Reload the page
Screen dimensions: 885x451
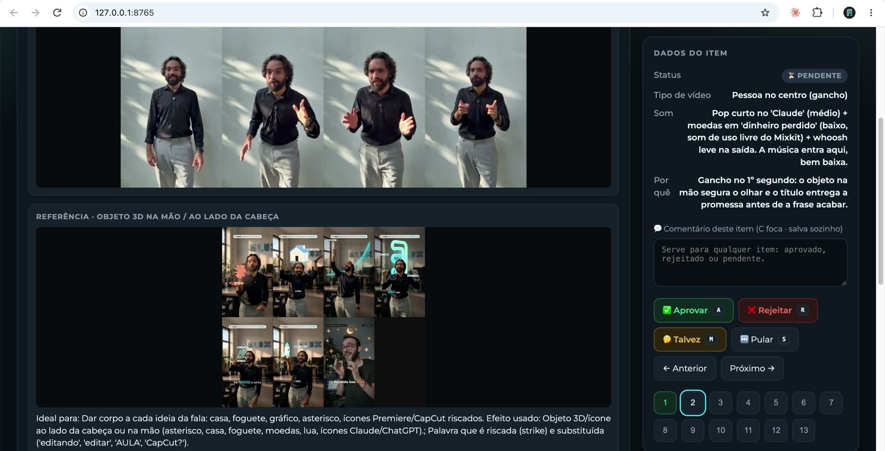coord(57,13)
